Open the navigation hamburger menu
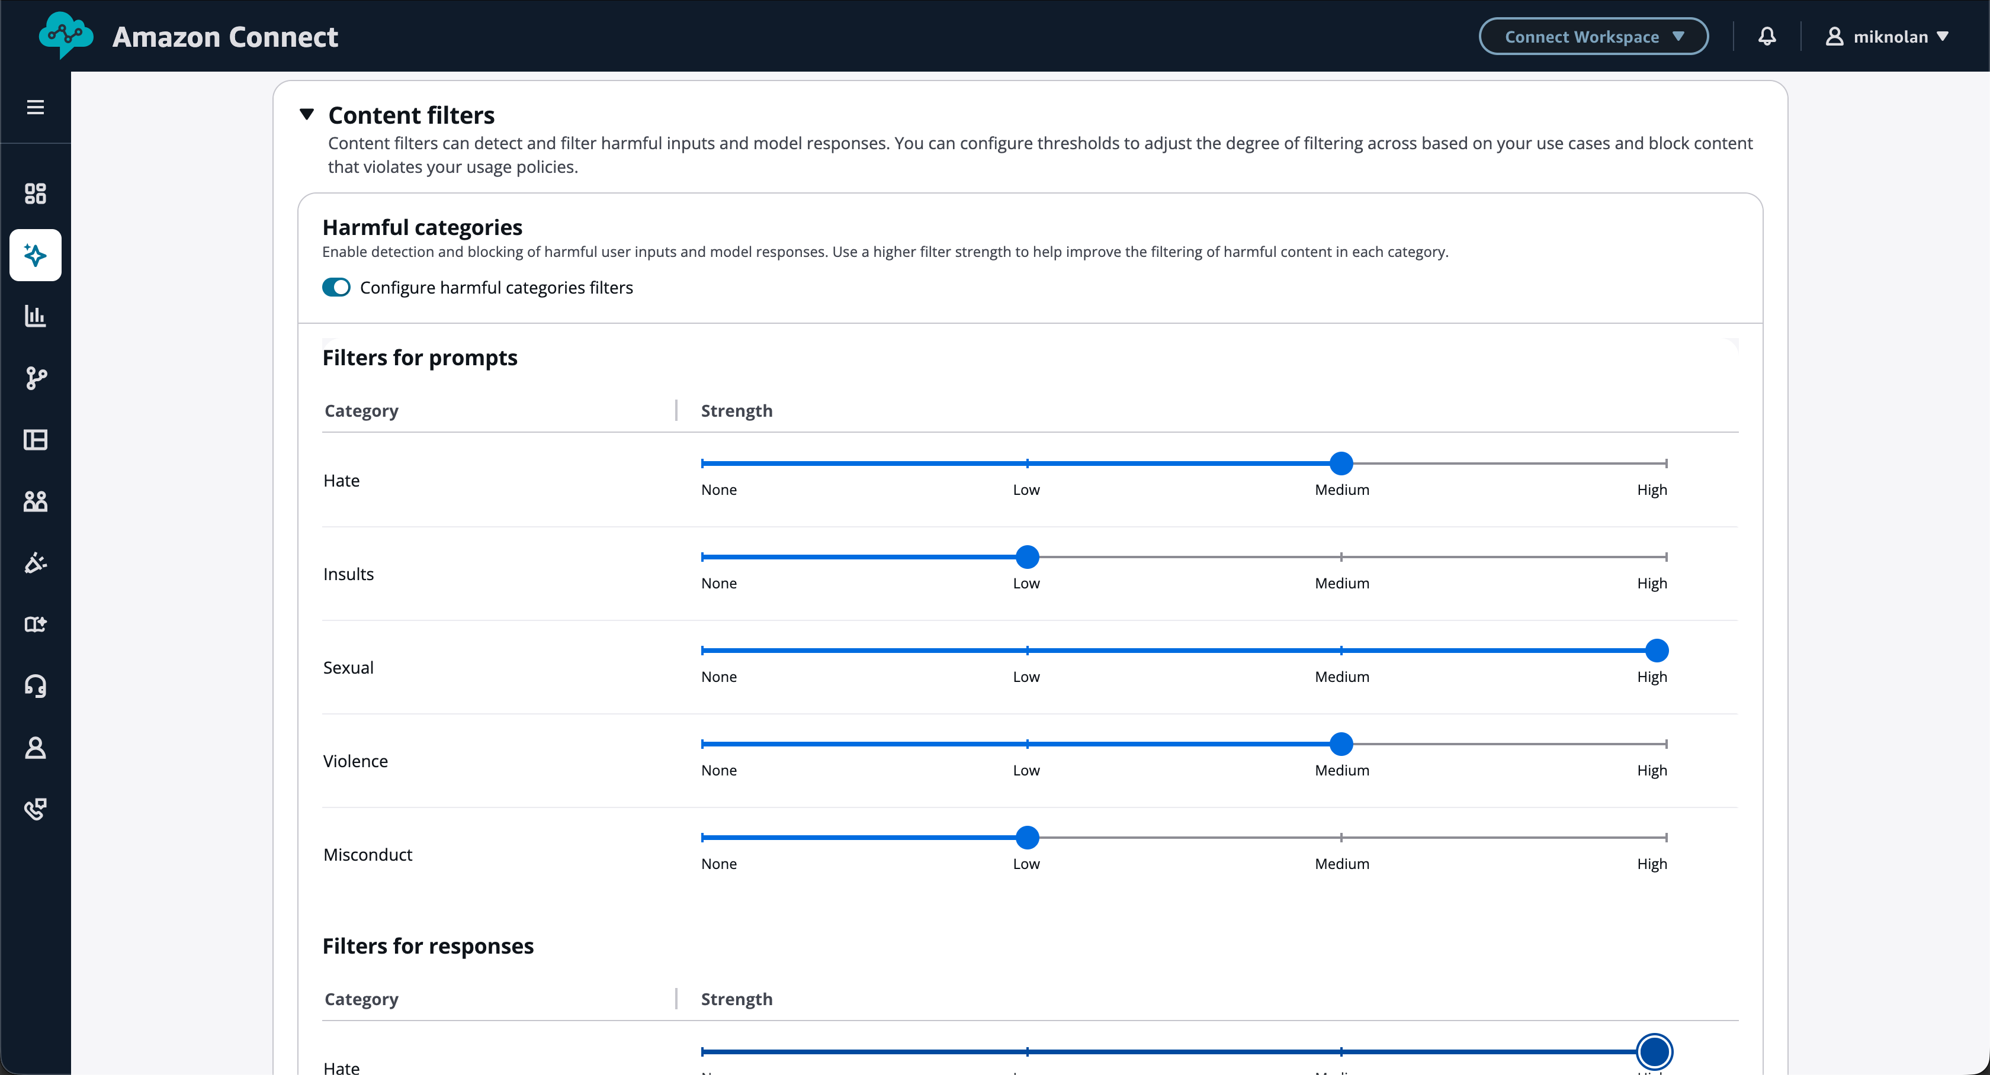1990x1075 pixels. pos(36,107)
